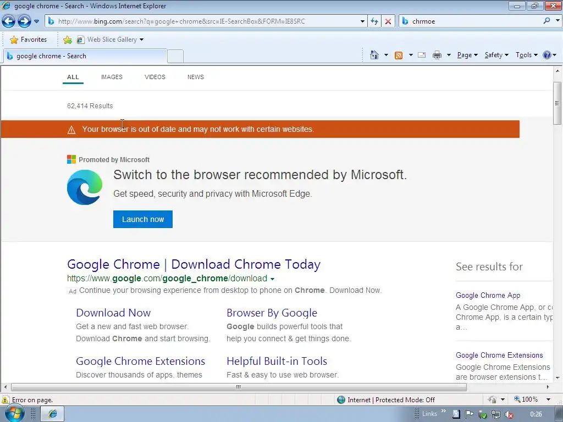Screen dimensions: 563x422
Task: Open the 'Helpful Built-in Tools' sublink
Action: 277,361
